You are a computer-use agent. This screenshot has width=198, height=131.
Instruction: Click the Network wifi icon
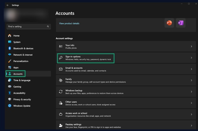click(x=10, y=55)
